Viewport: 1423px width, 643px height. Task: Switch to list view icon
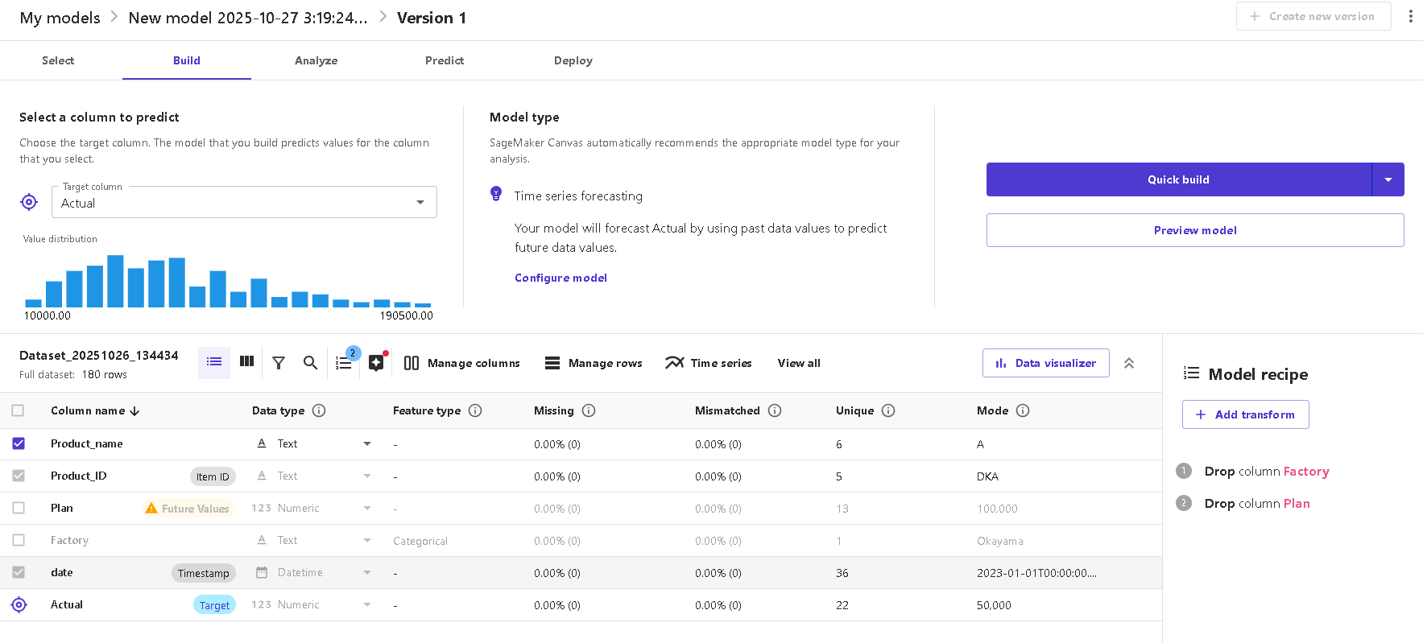pos(214,362)
